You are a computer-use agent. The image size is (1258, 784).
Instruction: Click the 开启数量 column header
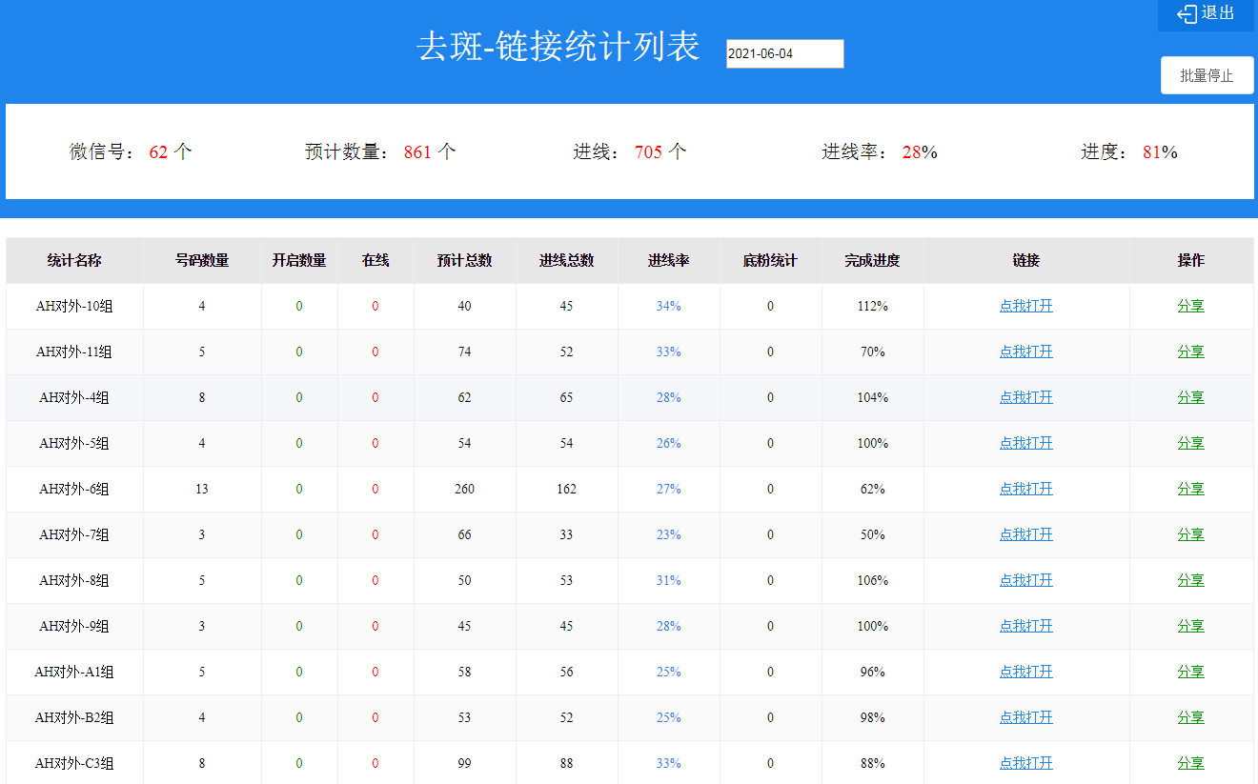coord(299,260)
